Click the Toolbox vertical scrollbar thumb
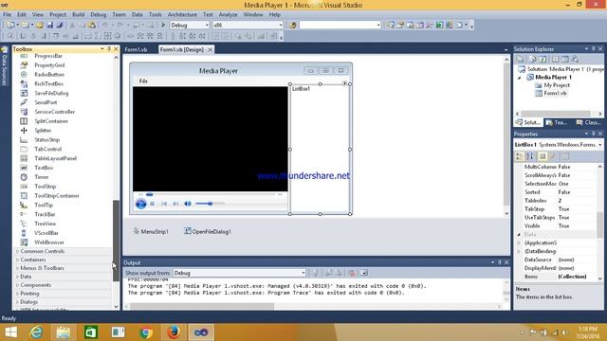Image resolution: width=607 pixels, height=341 pixels. point(116,241)
